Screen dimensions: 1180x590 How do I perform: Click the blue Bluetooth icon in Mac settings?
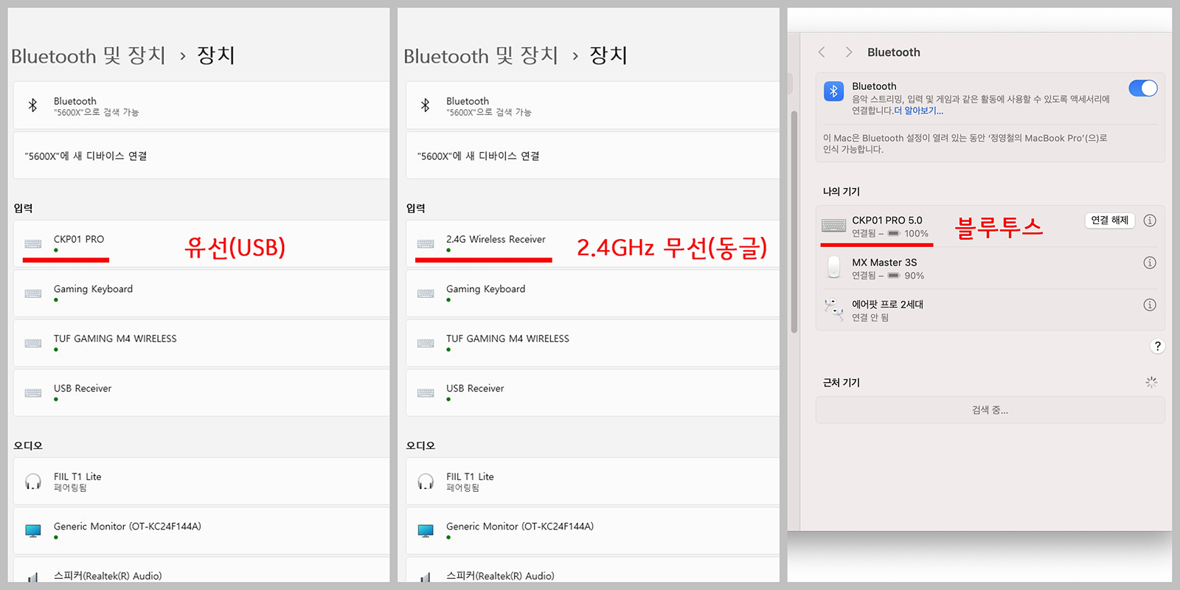[x=833, y=91]
